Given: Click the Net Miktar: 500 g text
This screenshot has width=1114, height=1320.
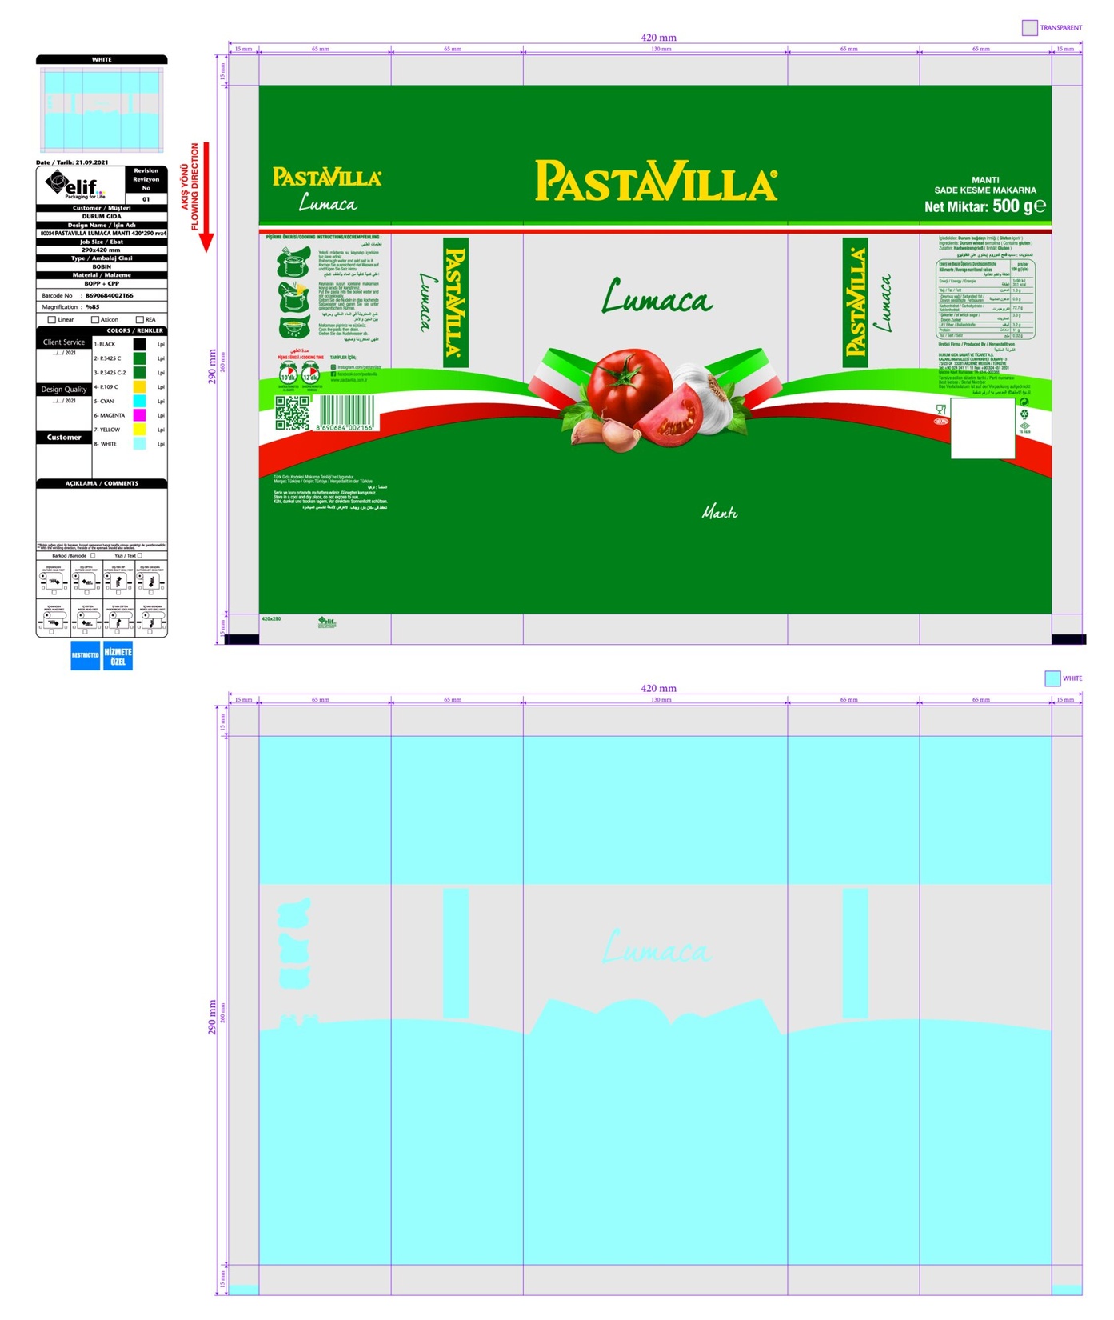Looking at the screenshot, I should [985, 206].
